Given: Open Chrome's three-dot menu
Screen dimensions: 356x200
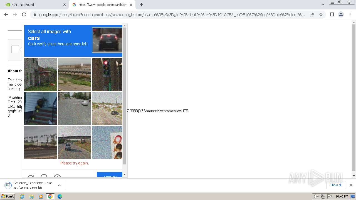Looking at the screenshot, I should (x=350, y=14).
